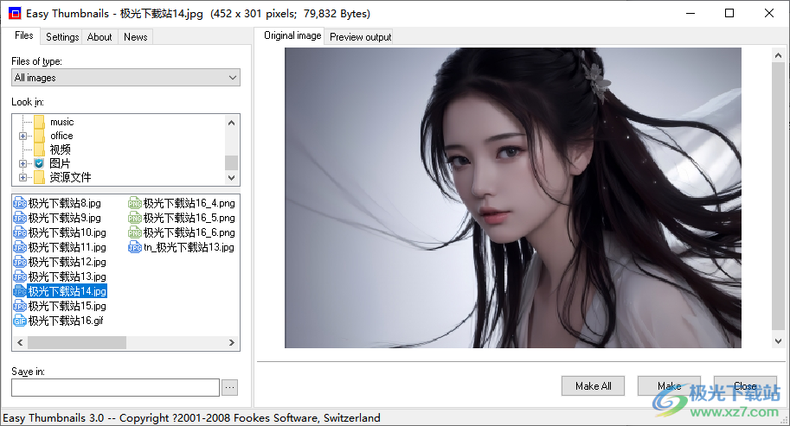Click file list right scroll arrow
Viewport: 790px width, 426px height.
232,342
